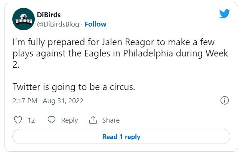Open the tweet info circle icon
The image size is (240, 154).
point(224,101)
